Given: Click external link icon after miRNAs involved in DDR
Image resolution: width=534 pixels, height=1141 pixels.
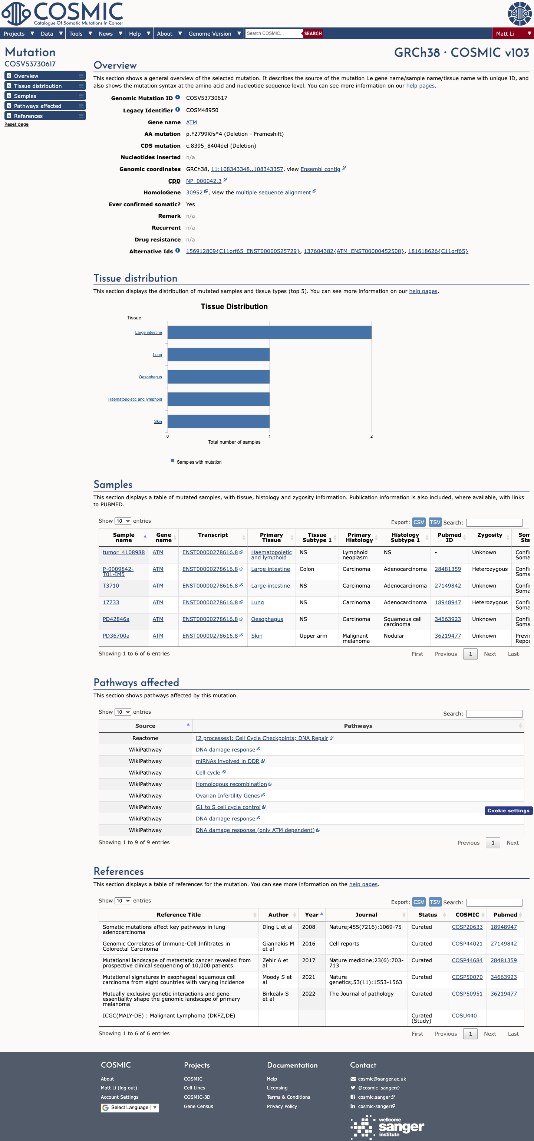Looking at the screenshot, I should point(263,760).
